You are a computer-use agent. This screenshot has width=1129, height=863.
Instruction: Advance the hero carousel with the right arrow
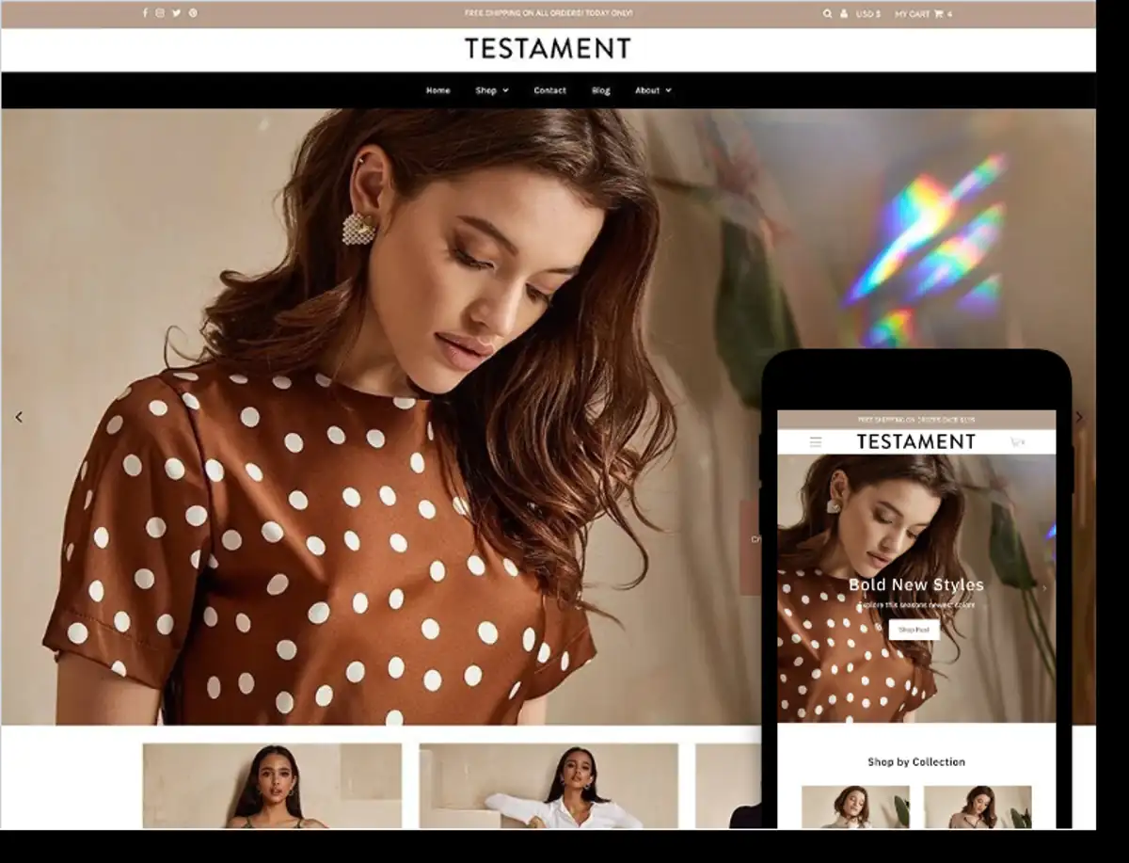pos(1079,416)
